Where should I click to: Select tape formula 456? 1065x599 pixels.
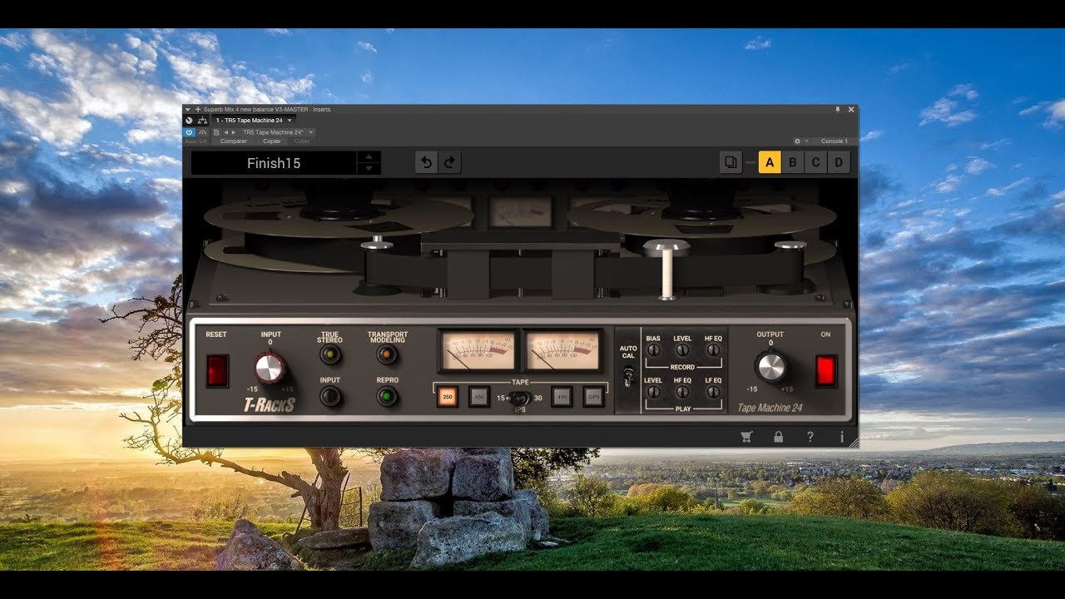[x=478, y=397]
